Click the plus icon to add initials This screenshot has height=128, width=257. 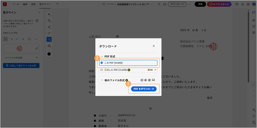pos(37,57)
